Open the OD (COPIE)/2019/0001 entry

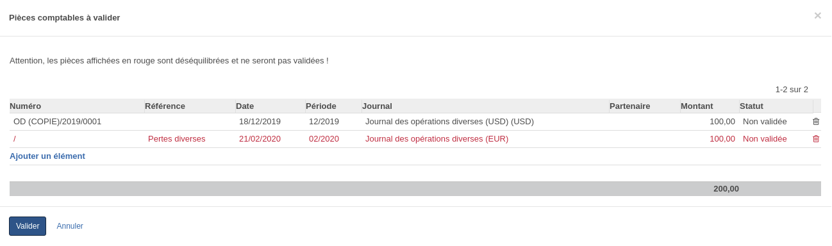(58, 122)
